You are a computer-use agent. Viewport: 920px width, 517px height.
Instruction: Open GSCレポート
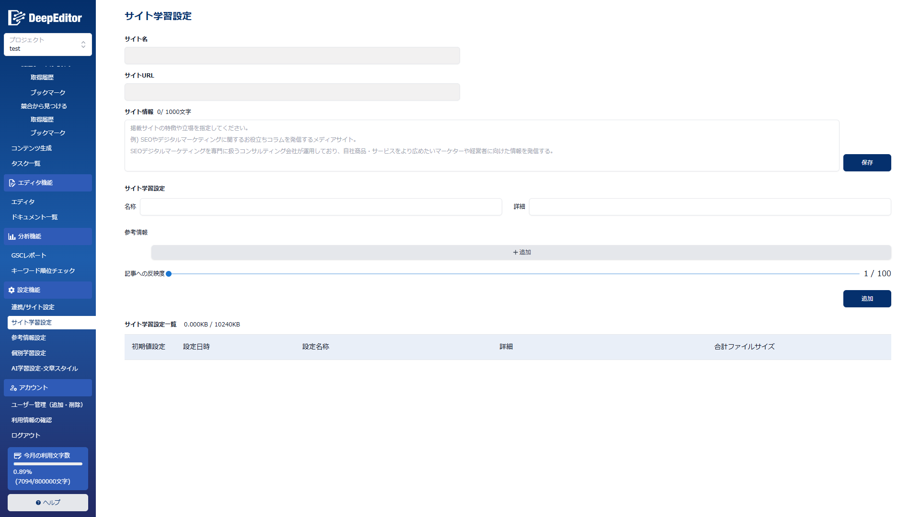(x=29, y=256)
